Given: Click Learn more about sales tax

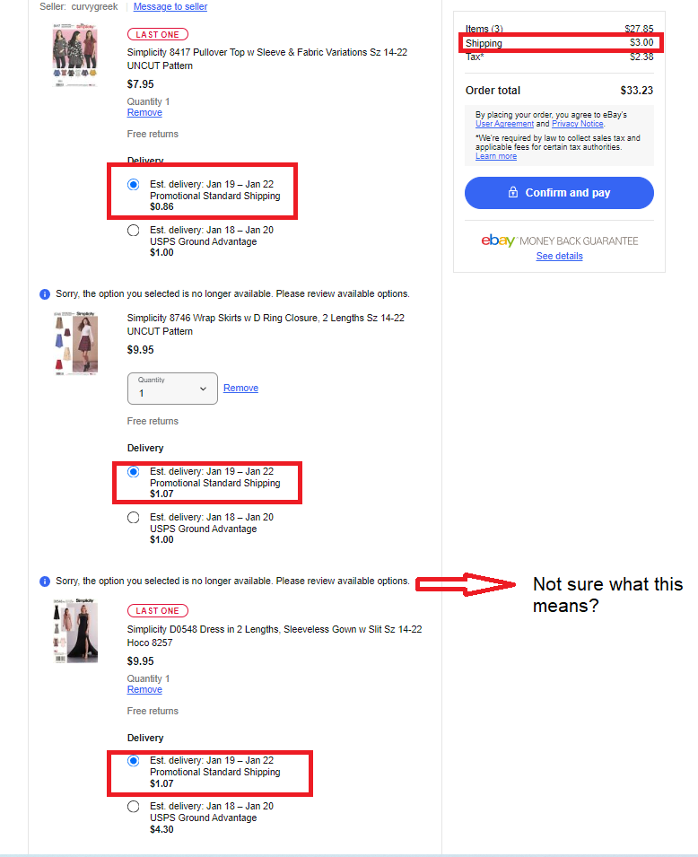Looking at the screenshot, I should pos(496,156).
